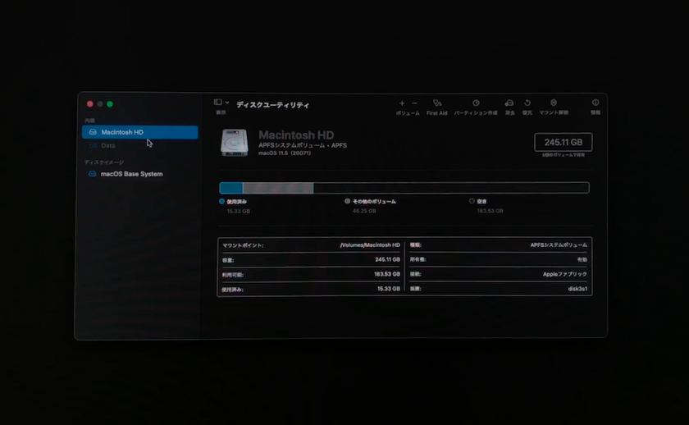This screenshot has width=689, height=425.
Task: Click the Data volume drive icon in the sidebar
Action: [93, 145]
